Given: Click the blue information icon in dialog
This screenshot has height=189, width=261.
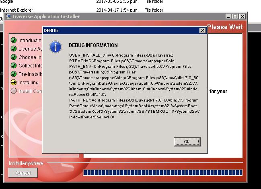Looking at the screenshot, I should coord(55,47).
